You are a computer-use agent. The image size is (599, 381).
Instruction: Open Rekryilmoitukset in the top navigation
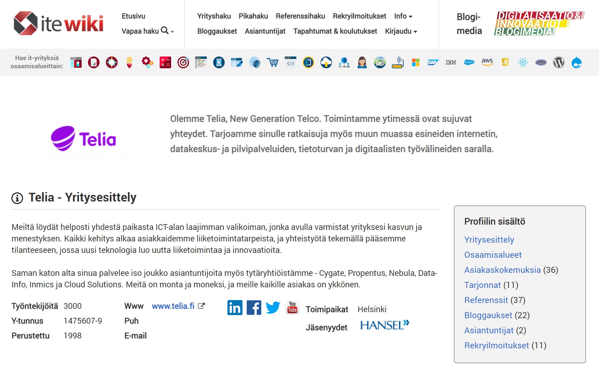coord(360,16)
